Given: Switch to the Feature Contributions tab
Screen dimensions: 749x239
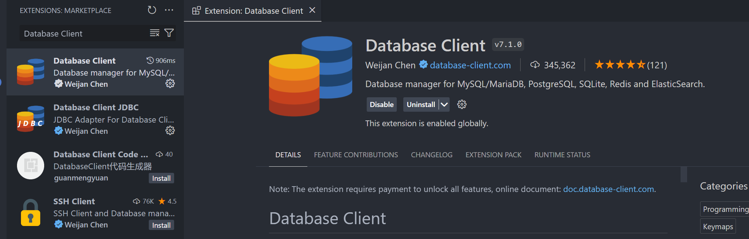Looking at the screenshot, I should [x=356, y=155].
